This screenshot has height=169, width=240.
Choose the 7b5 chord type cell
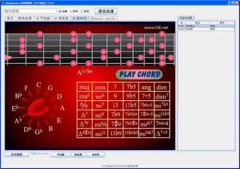click(131, 87)
